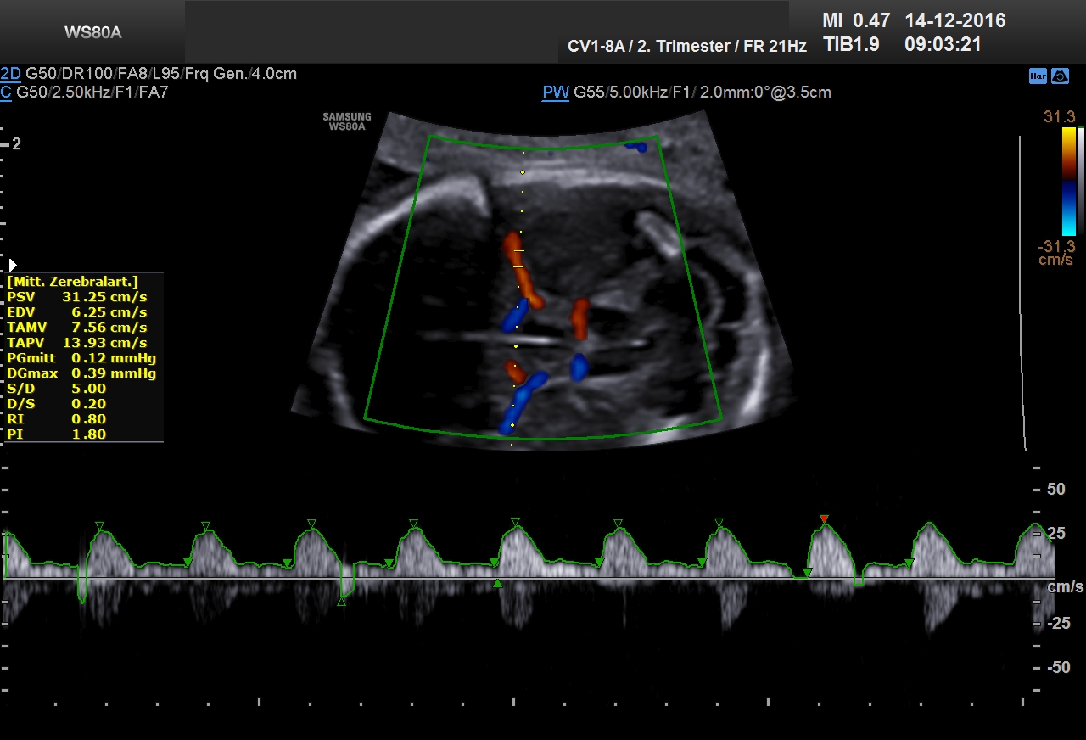Select the RI 0.80 row
This screenshot has width=1086, height=740.
57,418
